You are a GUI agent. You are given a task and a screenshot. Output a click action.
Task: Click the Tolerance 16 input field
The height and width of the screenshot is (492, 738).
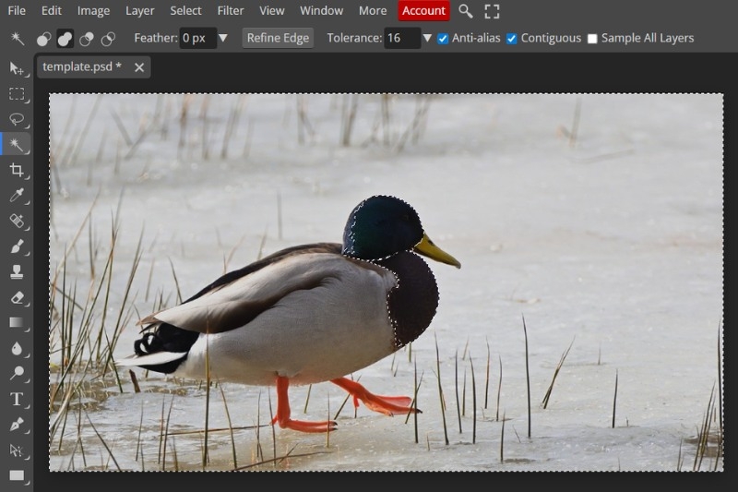tap(401, 38)
